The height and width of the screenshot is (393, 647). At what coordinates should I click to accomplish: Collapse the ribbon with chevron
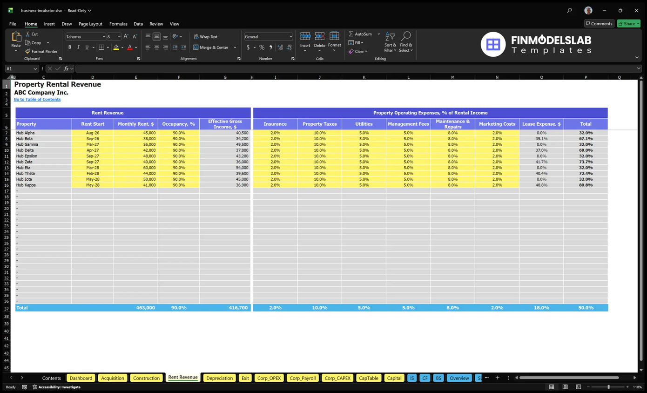coord(637,57)
